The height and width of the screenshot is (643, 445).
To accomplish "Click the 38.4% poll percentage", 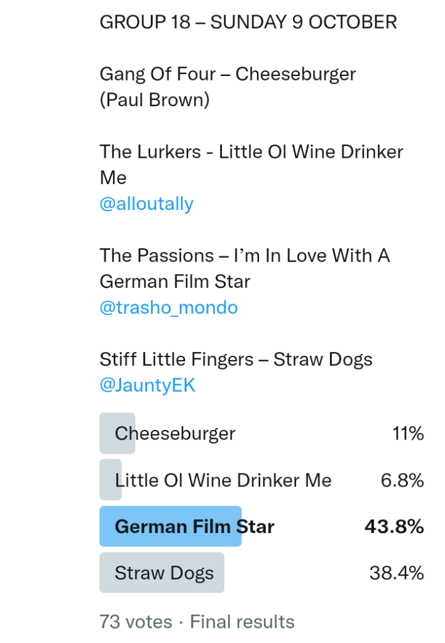I will 396,573.
